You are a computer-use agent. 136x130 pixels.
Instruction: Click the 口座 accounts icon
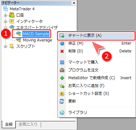click(x=12, y=15)
